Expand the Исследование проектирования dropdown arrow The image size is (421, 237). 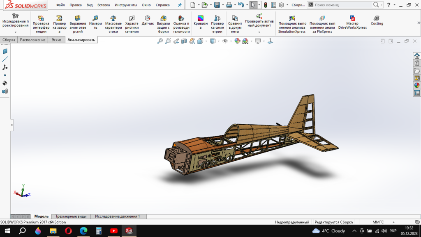tap(16, 32)
